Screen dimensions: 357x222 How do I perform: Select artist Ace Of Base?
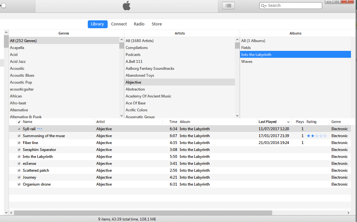coord(180,103)
